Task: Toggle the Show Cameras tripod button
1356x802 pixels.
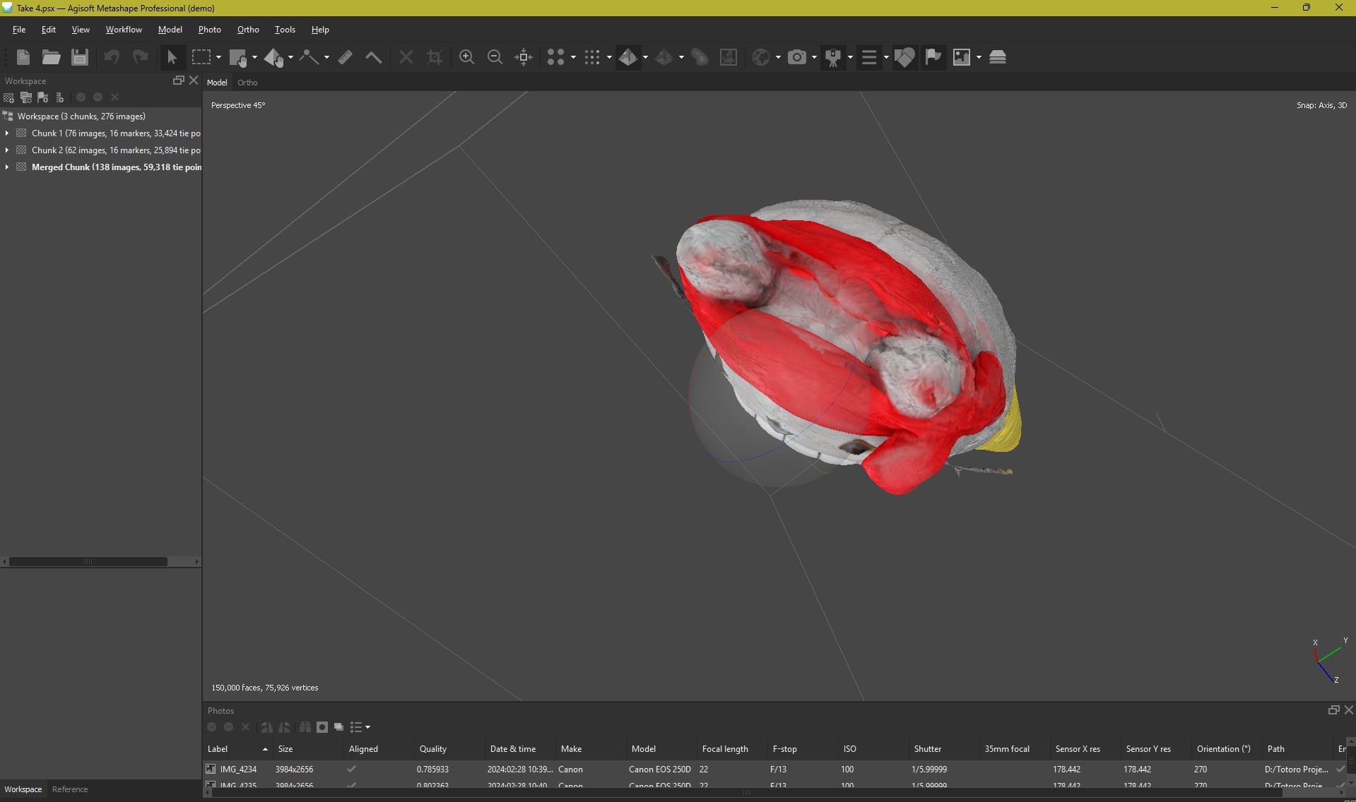Action: pyautogui.click(x=834, y=57)
